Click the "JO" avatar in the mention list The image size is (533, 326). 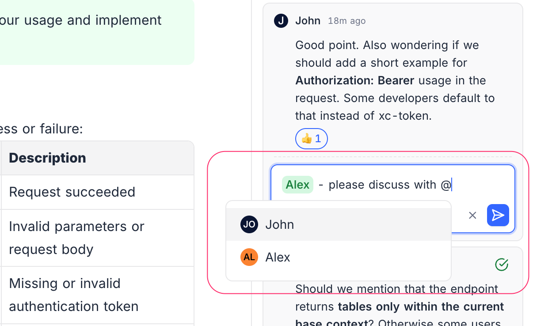(x=249, y=224)
